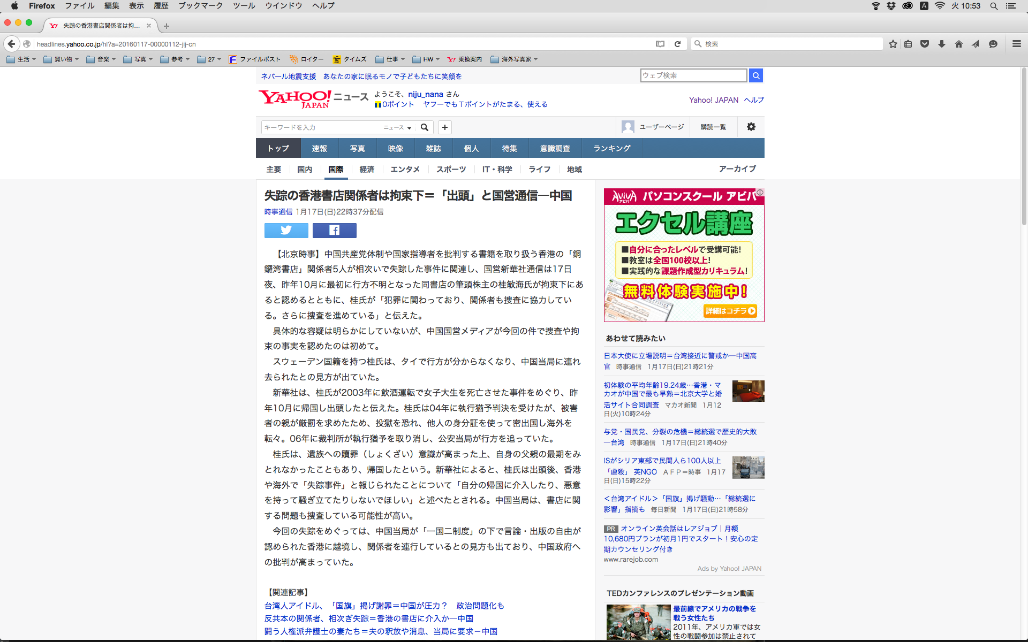
Task: Click the bookmark star icon
Action: 893,44
